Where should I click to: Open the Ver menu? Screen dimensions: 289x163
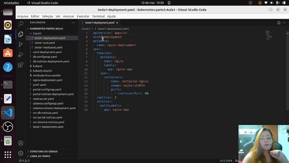[58, 16]
